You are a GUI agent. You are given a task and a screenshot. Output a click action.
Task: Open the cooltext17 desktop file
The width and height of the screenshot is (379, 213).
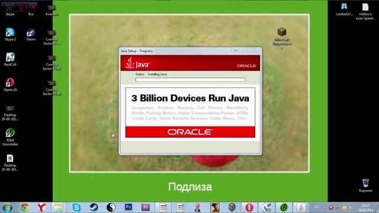[344, 9]
